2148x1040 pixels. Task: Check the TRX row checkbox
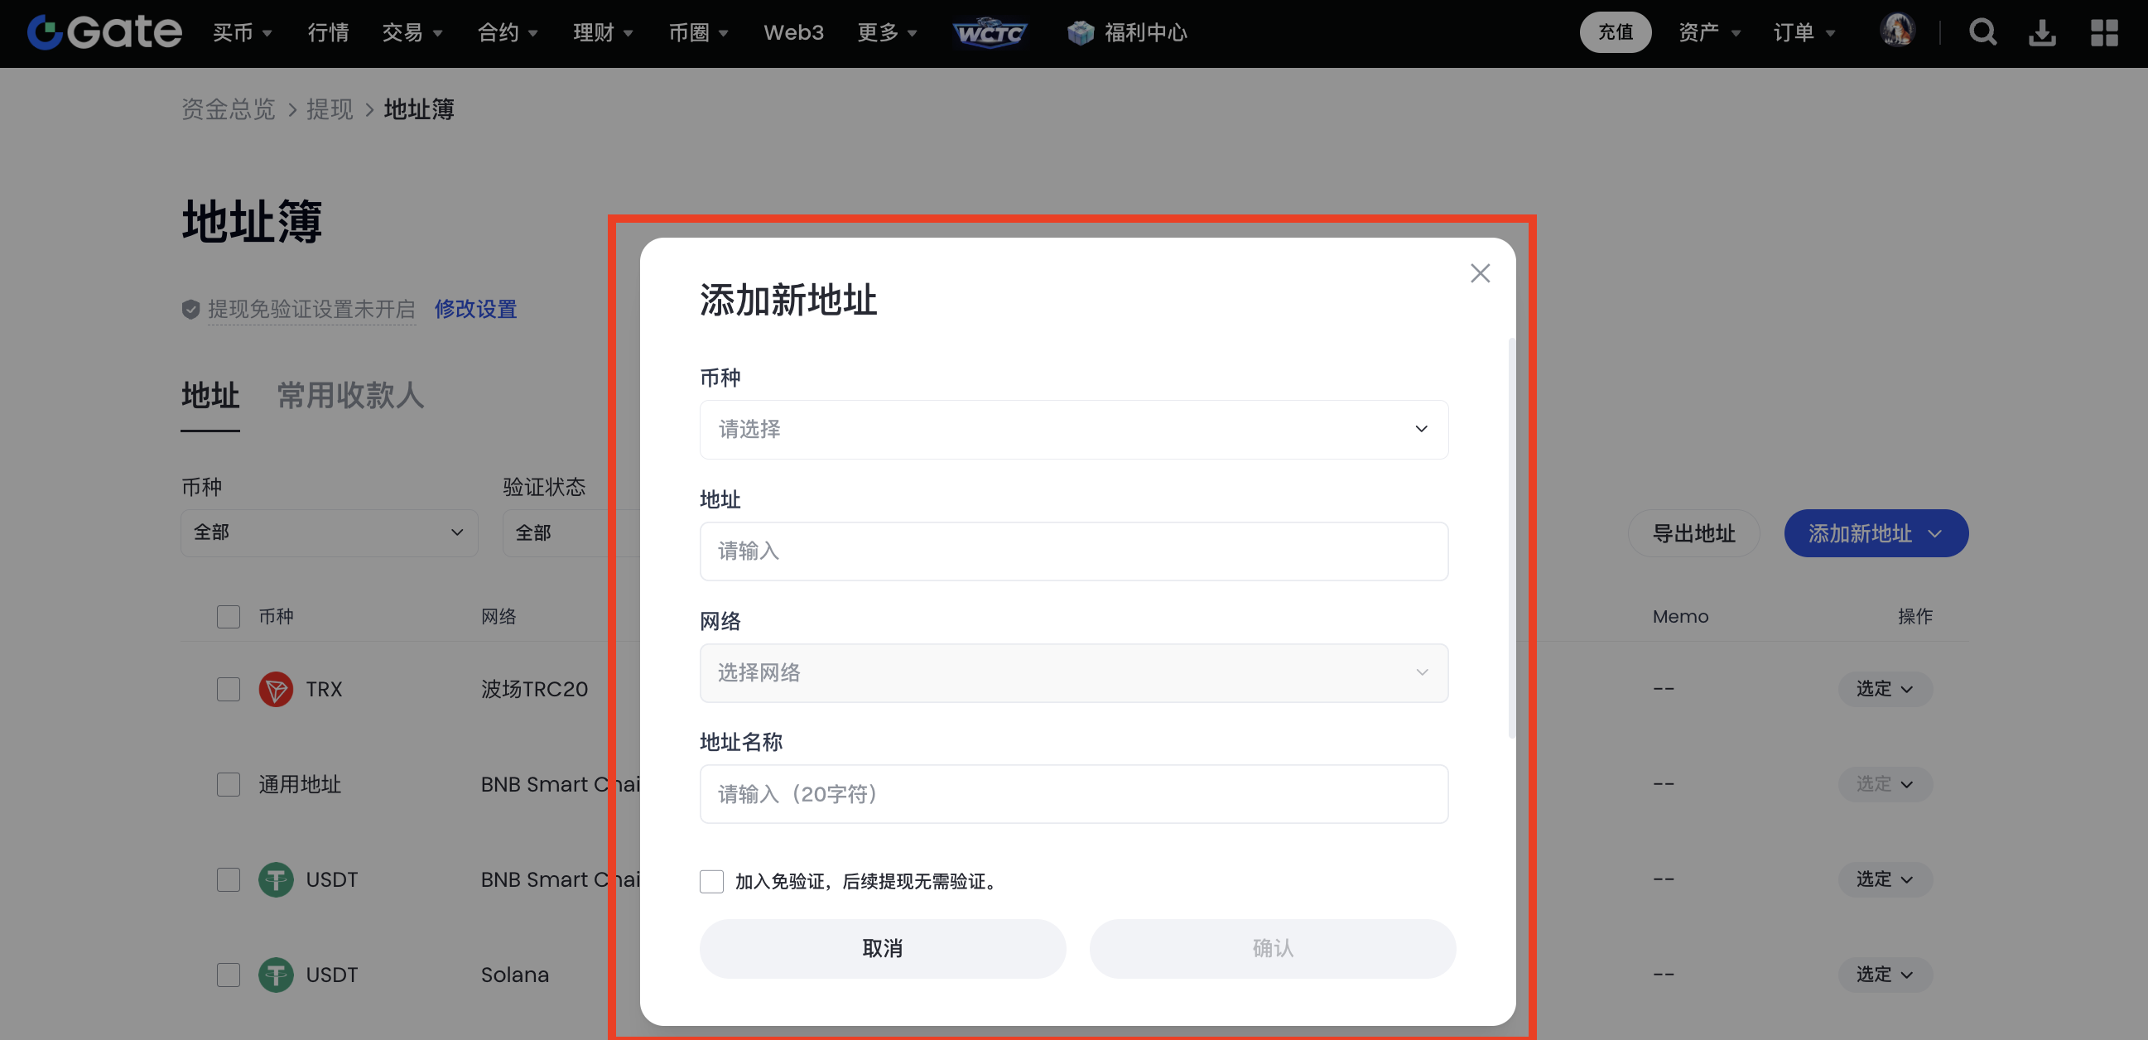click(228, 689)
